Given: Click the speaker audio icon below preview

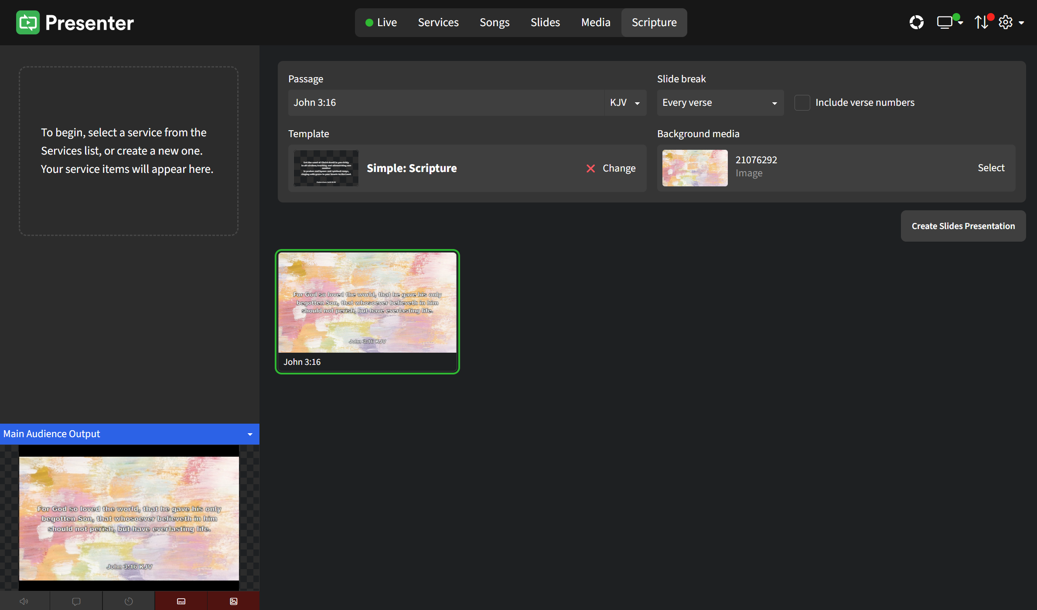Looking at the screenshot, I should (24, 601).
